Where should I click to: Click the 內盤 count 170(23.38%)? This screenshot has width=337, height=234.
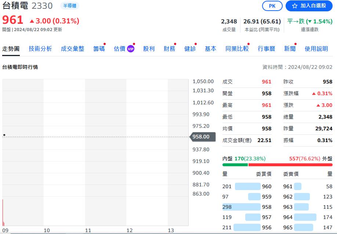(x=250, y=159)
